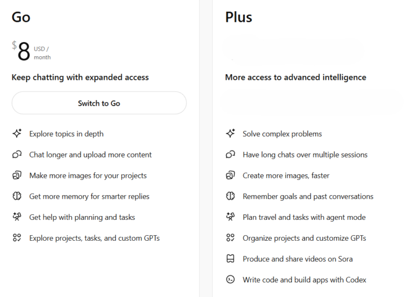Click the Switch to Go button
Screen dimensions: 406x297
click(x=99, y=103)
